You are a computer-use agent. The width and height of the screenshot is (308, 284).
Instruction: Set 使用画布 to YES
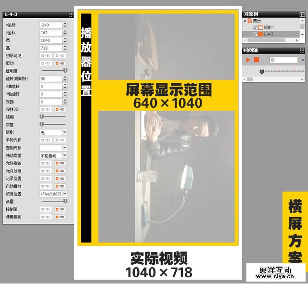(x=46, y=217)
